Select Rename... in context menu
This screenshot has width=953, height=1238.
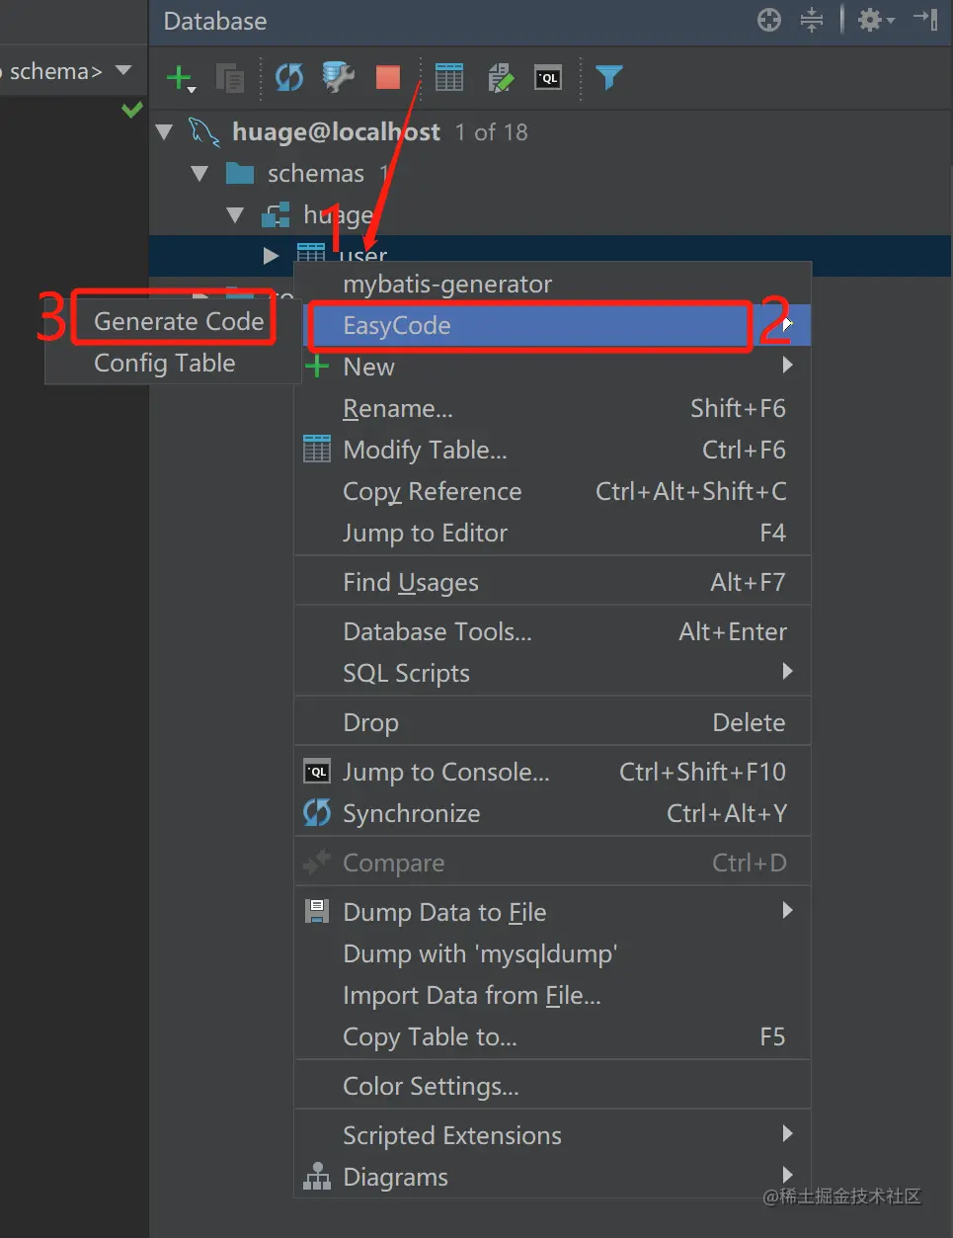tap(553, 408)
